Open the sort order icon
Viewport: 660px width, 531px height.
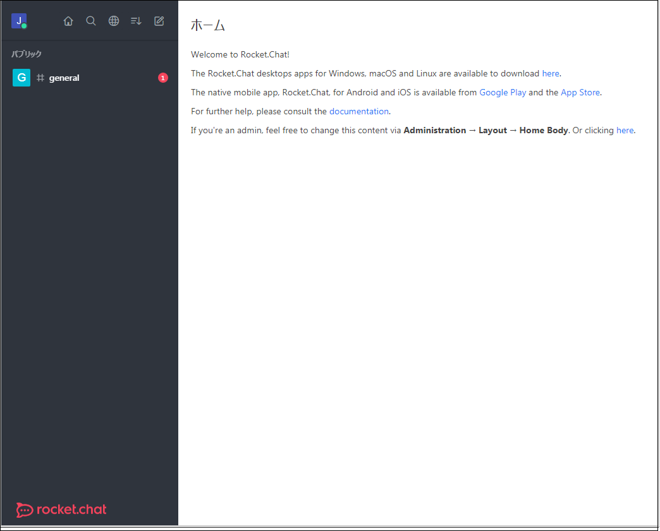[136, 21]
